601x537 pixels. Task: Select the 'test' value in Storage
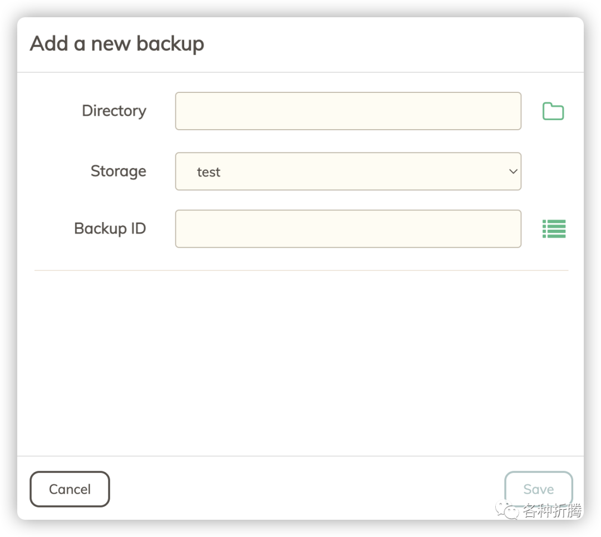coord(209,172)
